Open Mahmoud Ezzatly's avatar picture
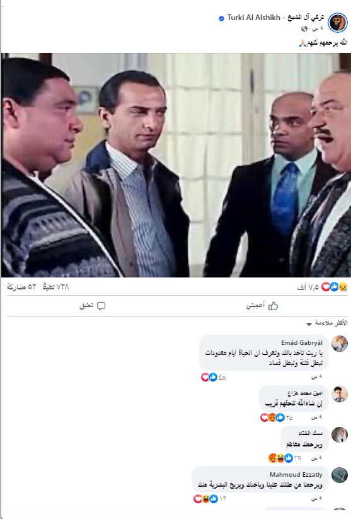 click(x=340, y=475)
